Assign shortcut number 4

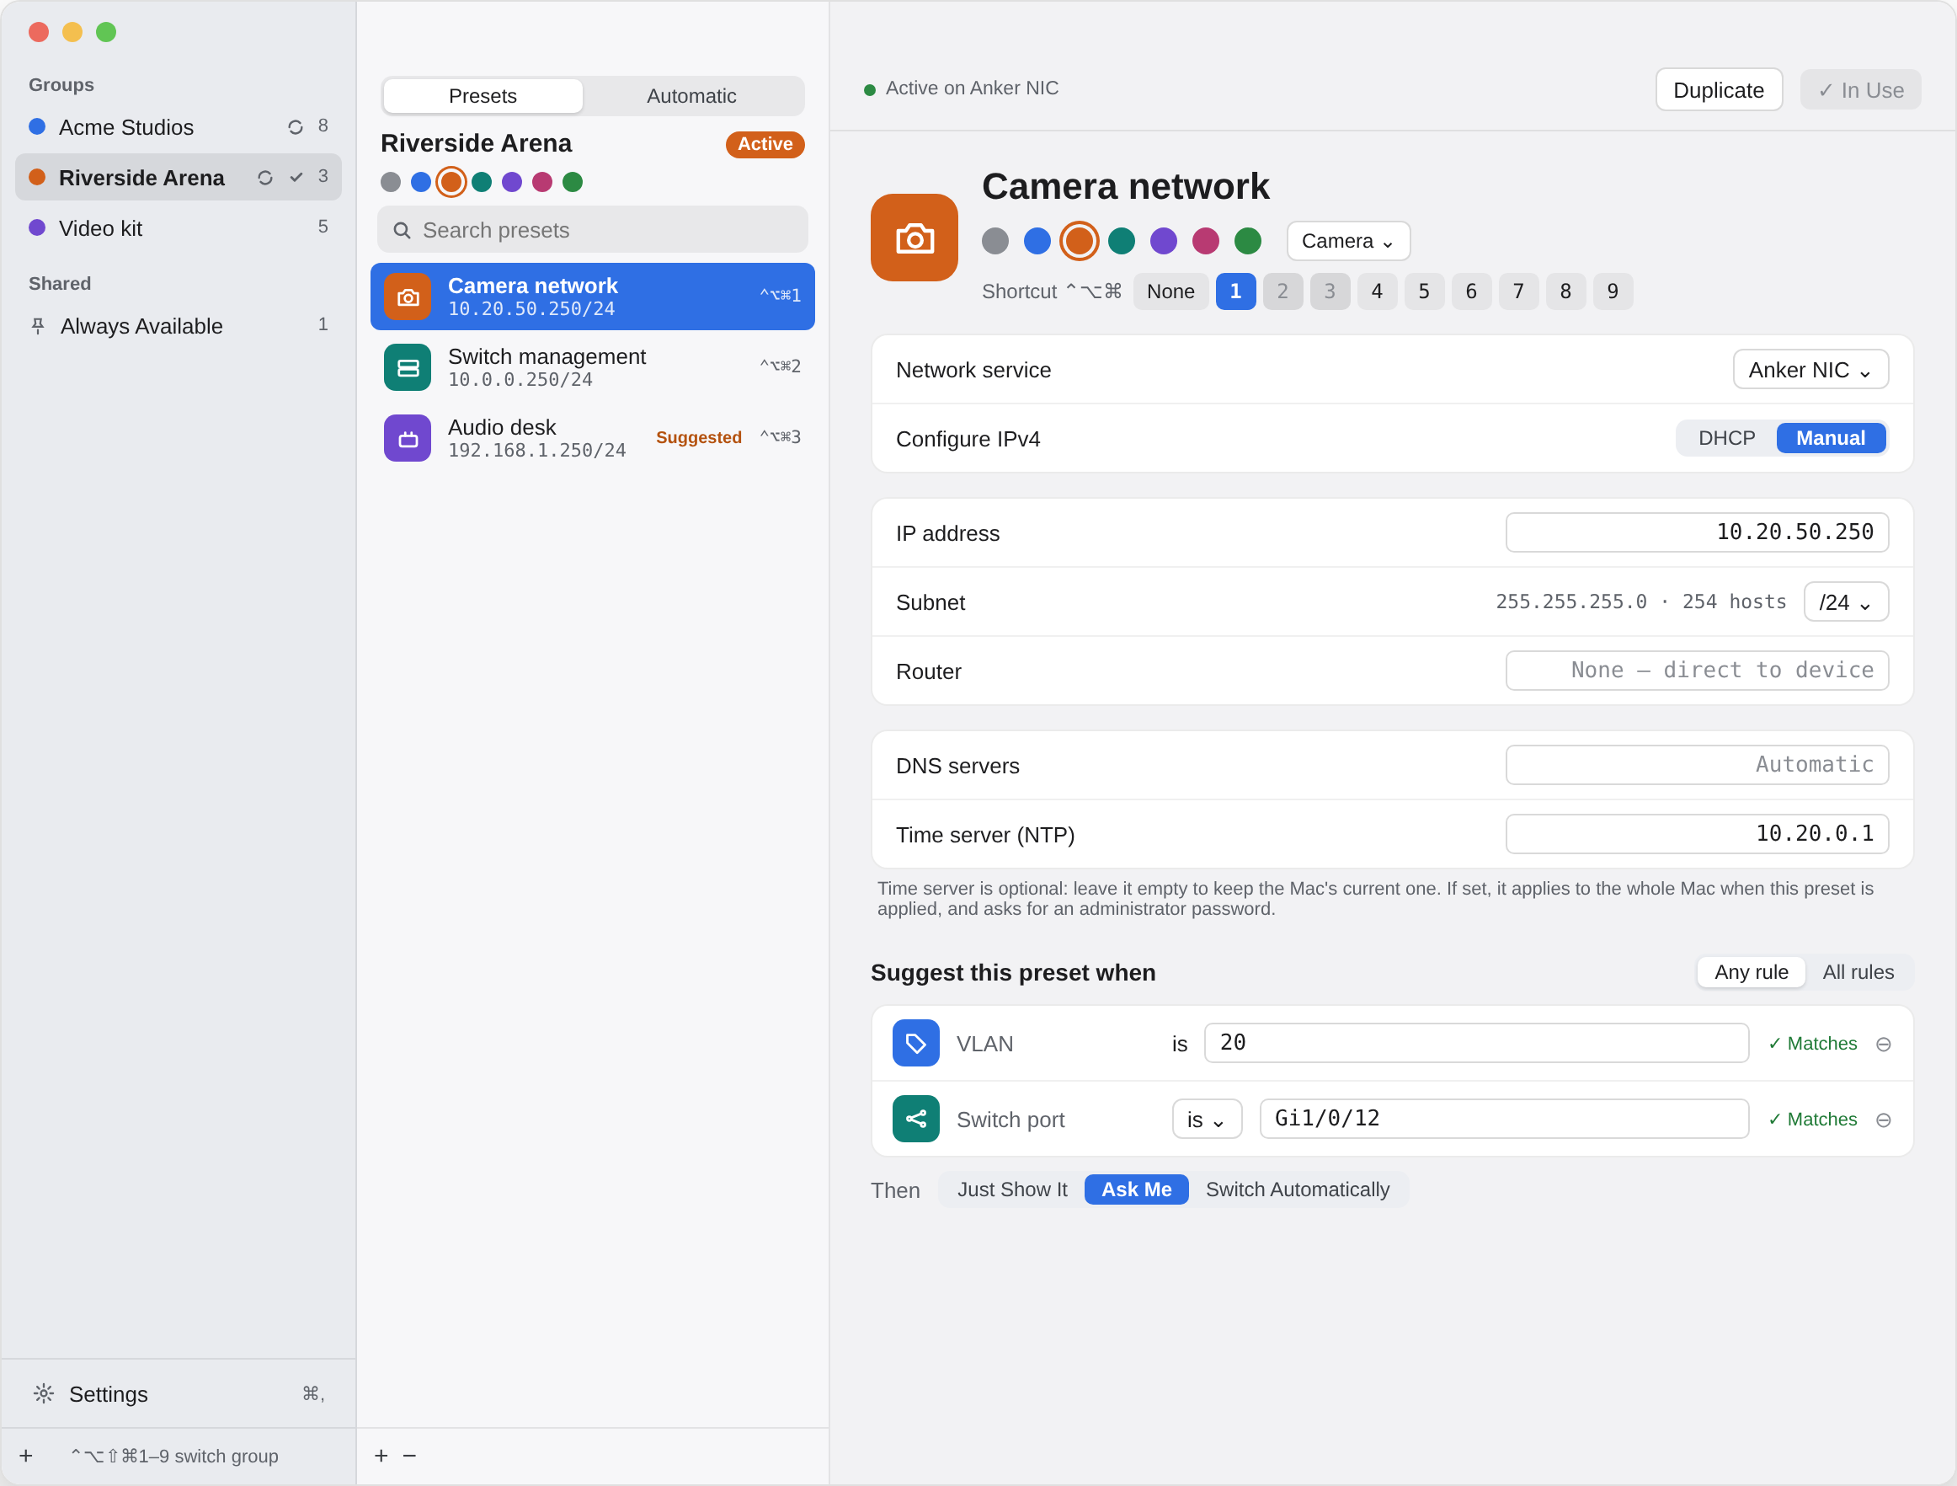pos(1377,291)
